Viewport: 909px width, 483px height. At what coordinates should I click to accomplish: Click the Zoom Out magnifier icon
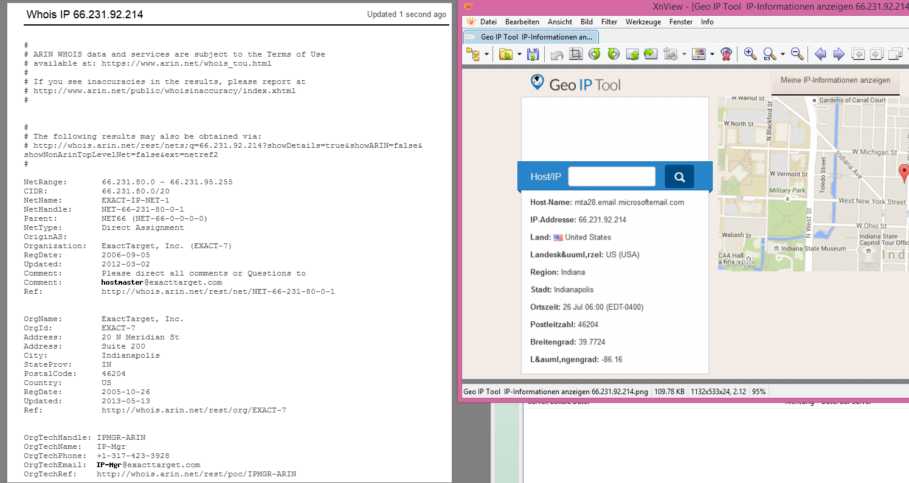[x=797, y=54]
